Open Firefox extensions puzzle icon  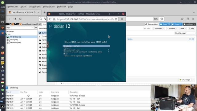coord(188,19)
